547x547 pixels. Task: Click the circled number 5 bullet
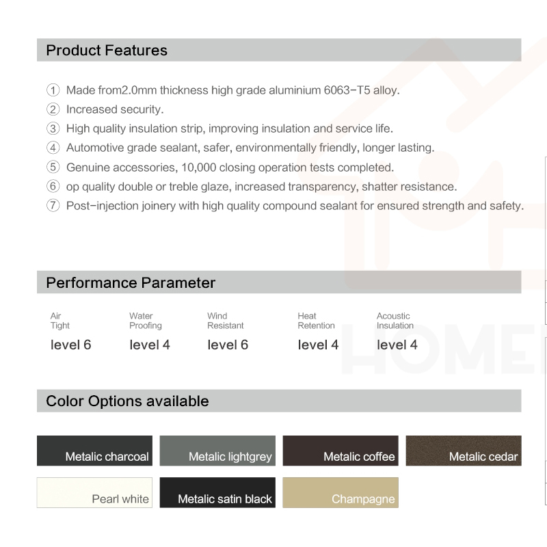[53, 168]
